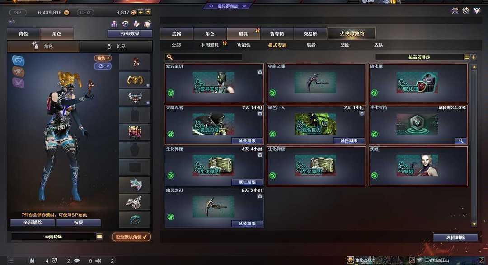Click the blue mask icon beside character
Viewport: 488px width, 265px height.
coord(19,60)
